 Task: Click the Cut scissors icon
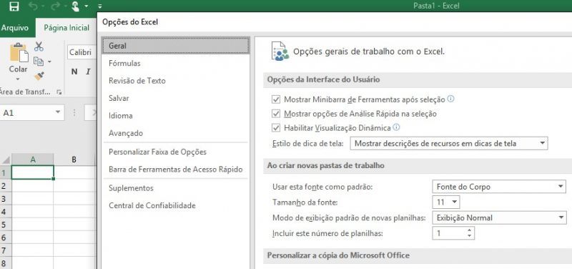tap(39, 47)
